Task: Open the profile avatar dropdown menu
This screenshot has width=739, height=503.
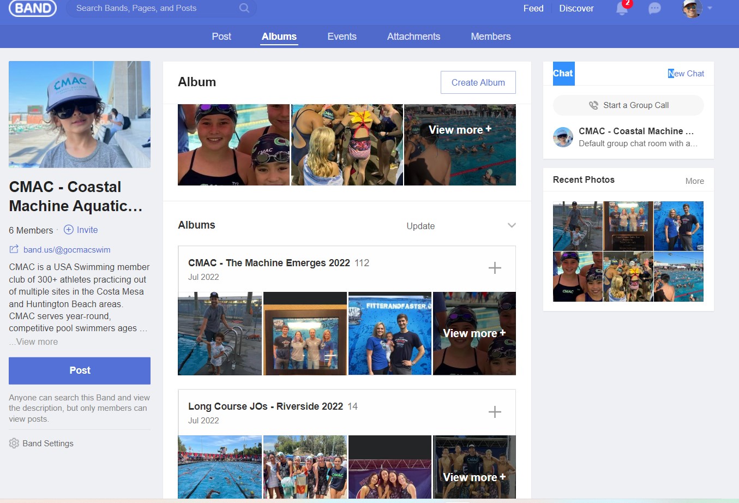Action: (x=698, y=9)
